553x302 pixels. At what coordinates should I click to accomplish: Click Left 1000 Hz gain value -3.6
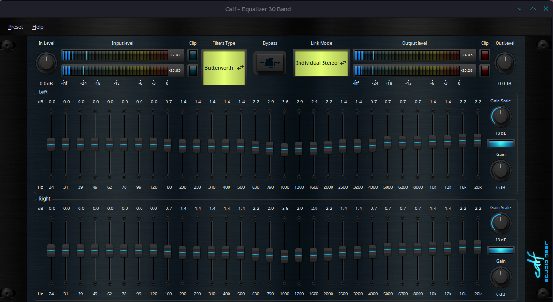tap(284, 102)
